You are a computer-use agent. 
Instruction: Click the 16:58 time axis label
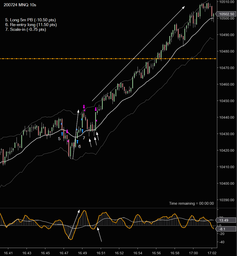tap(175, 253)
